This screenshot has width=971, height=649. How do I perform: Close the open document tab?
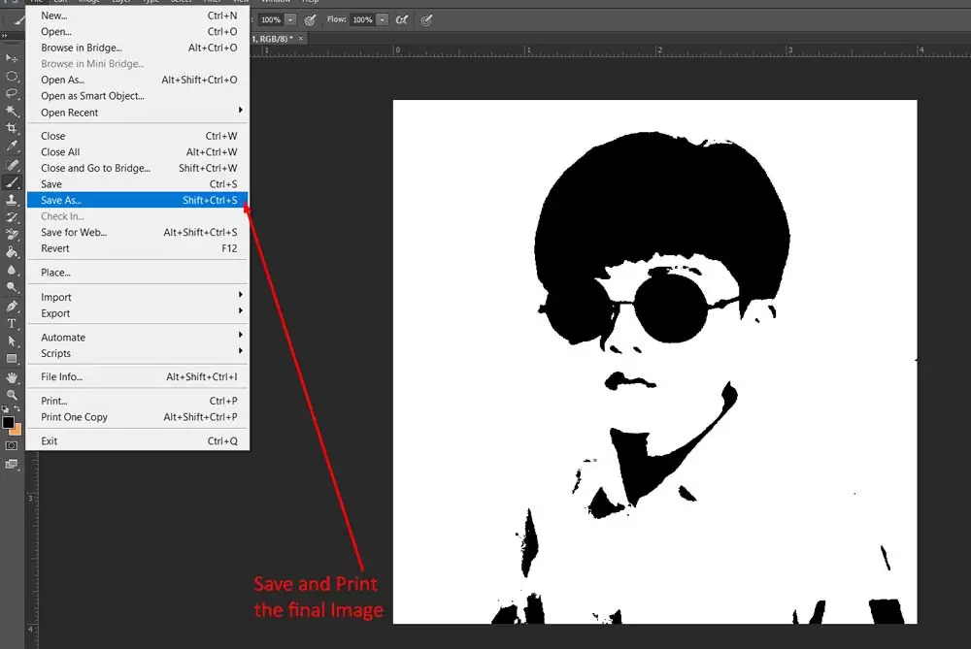(301, 38)
